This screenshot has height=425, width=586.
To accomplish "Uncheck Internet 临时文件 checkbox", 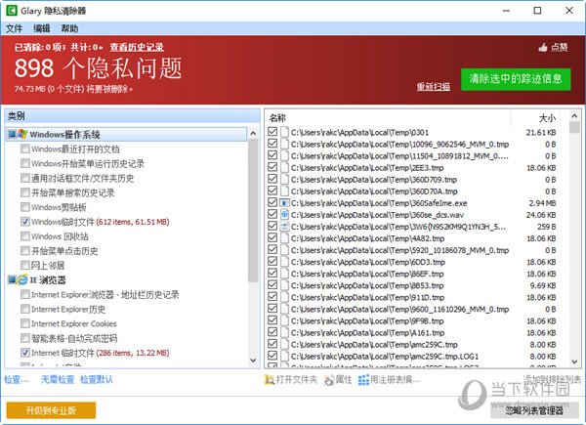I will pos(25,353).
